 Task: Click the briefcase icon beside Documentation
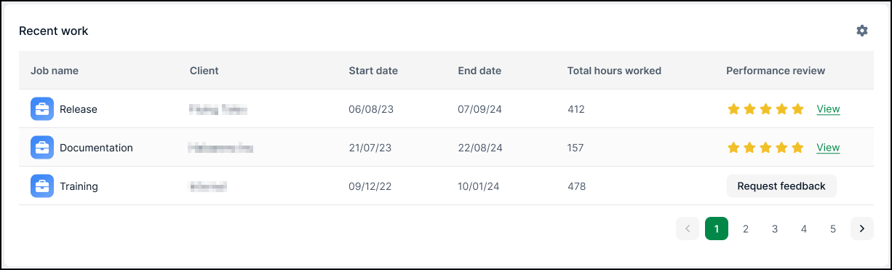tap(42, 148)
